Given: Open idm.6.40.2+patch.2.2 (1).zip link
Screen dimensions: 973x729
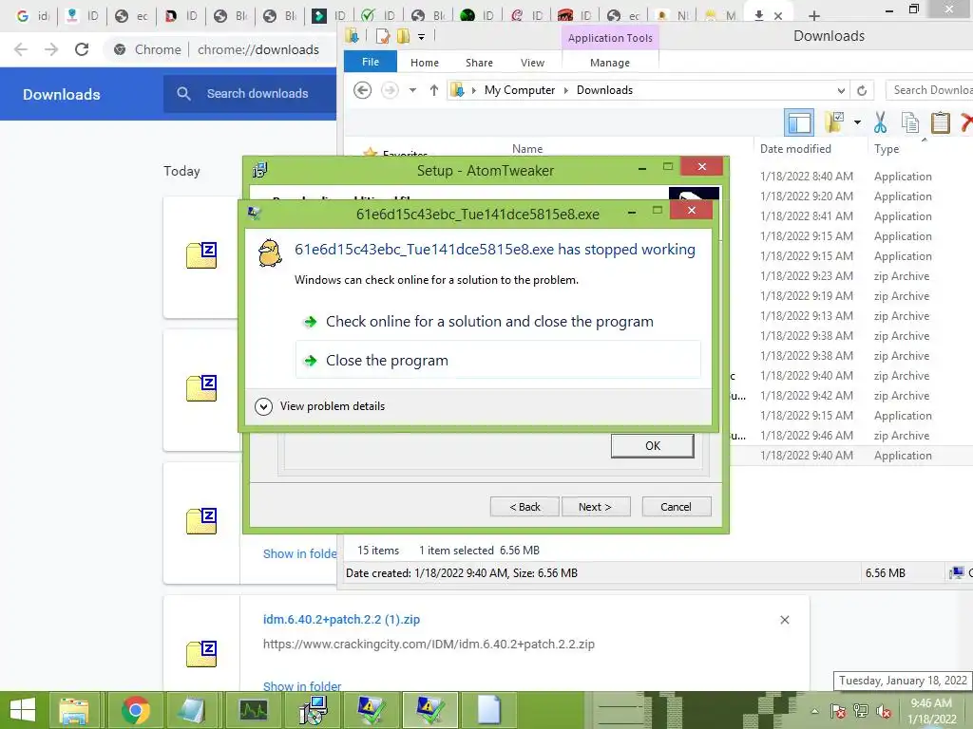Looking at the screenshot, I should (x=341, y=619).
